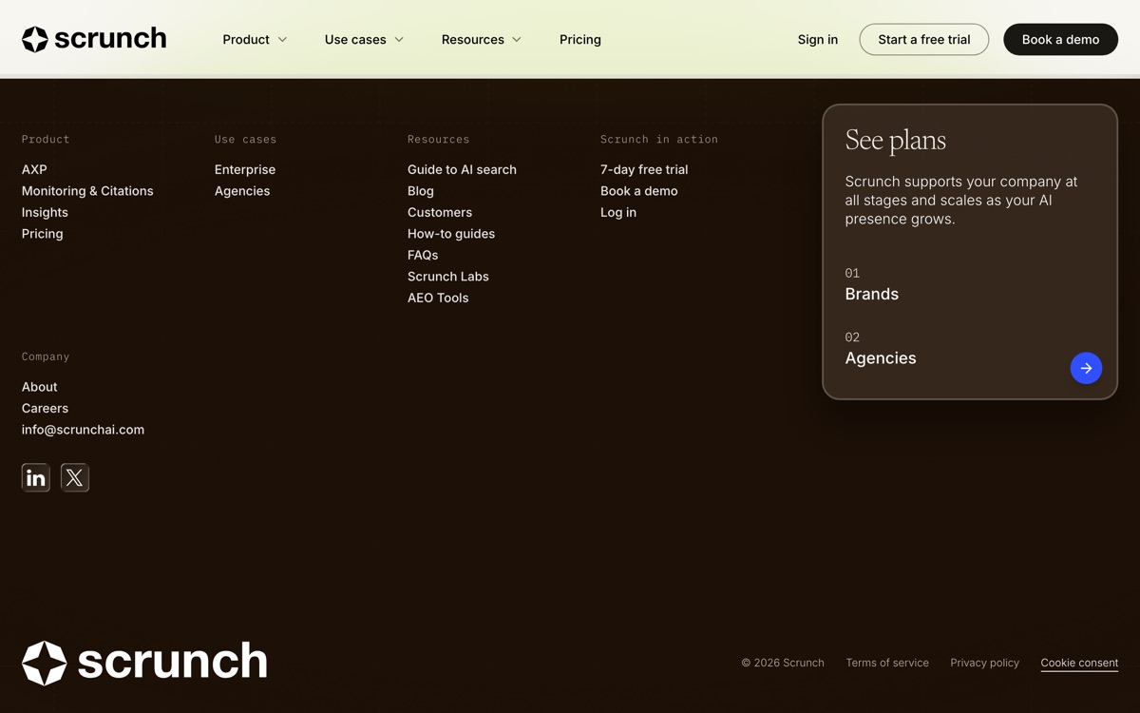
Task: Click the See plans heading
Action: pos(896,140)
